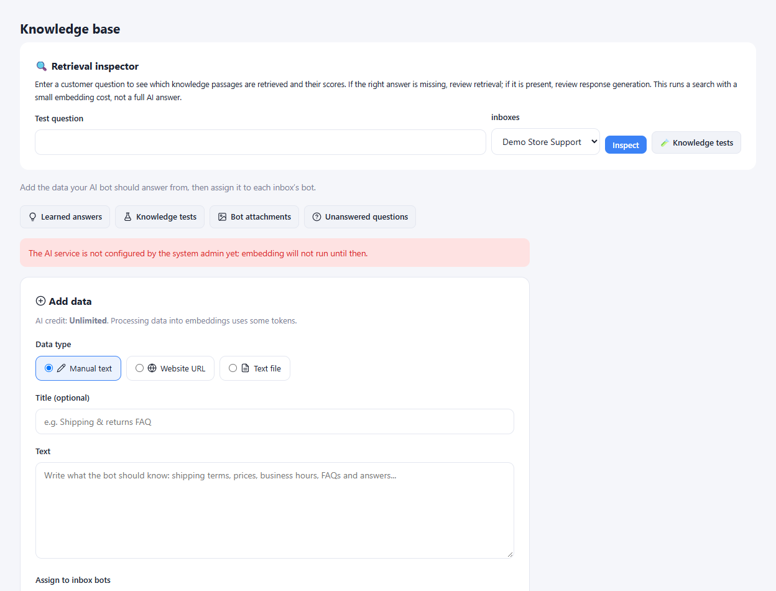Screen dimensions: 776x591
Task: Click the 'Data type' label
Action: 53,345
